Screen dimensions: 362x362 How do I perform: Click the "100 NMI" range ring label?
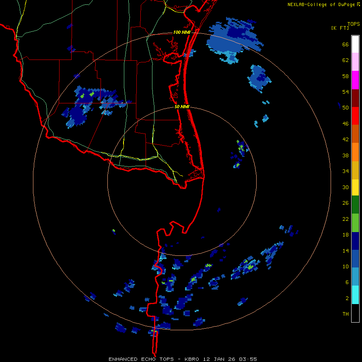coord(182,32)
